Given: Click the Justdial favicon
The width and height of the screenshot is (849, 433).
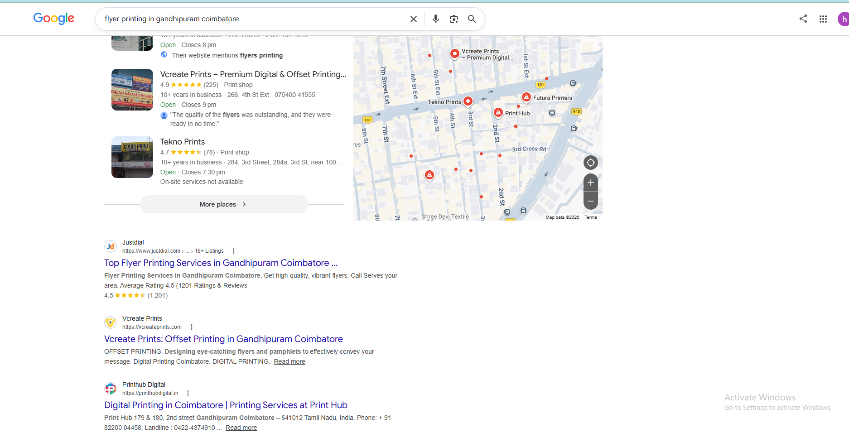Looking at the screenshot, I should tap(111, 246).
